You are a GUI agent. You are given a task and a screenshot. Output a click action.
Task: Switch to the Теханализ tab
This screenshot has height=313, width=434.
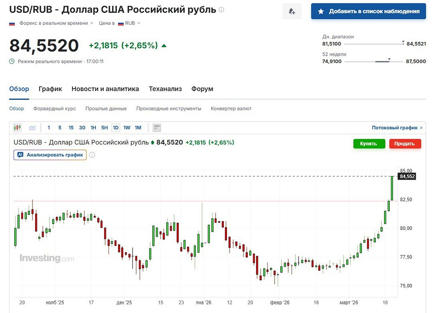click(165, 89)
